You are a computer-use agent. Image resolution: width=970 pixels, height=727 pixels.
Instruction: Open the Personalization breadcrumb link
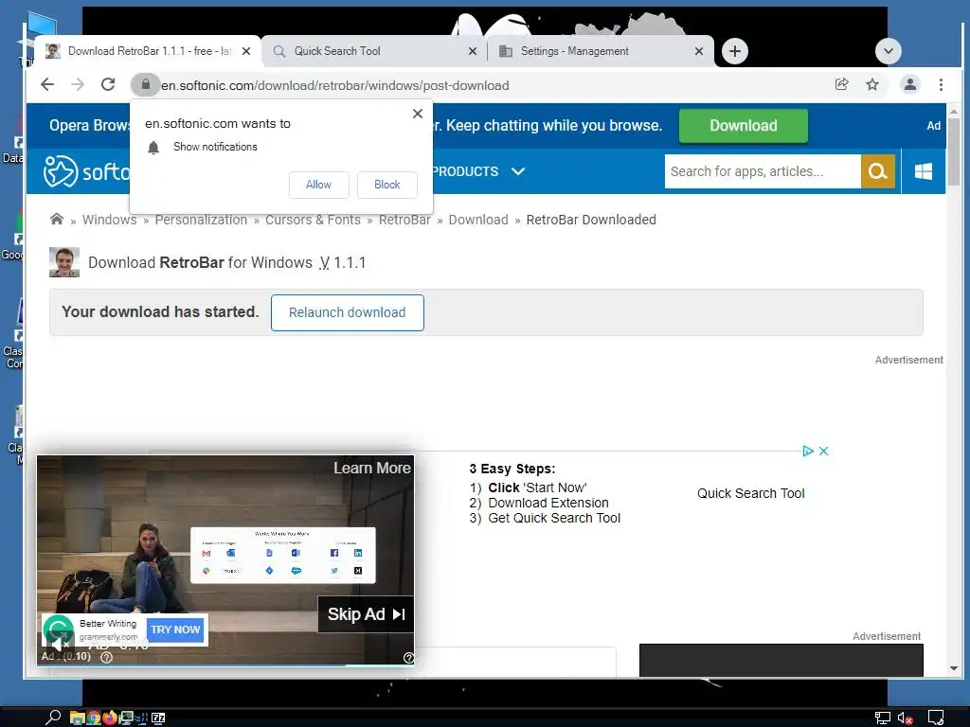tap(201, 220)
